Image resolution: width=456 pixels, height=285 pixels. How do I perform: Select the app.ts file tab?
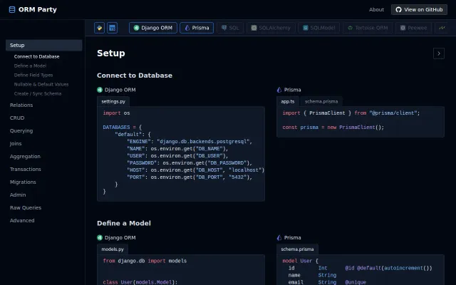tap(288, 101)
